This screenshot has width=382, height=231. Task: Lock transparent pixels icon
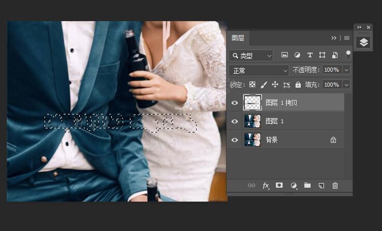click(x=253, y=85)
